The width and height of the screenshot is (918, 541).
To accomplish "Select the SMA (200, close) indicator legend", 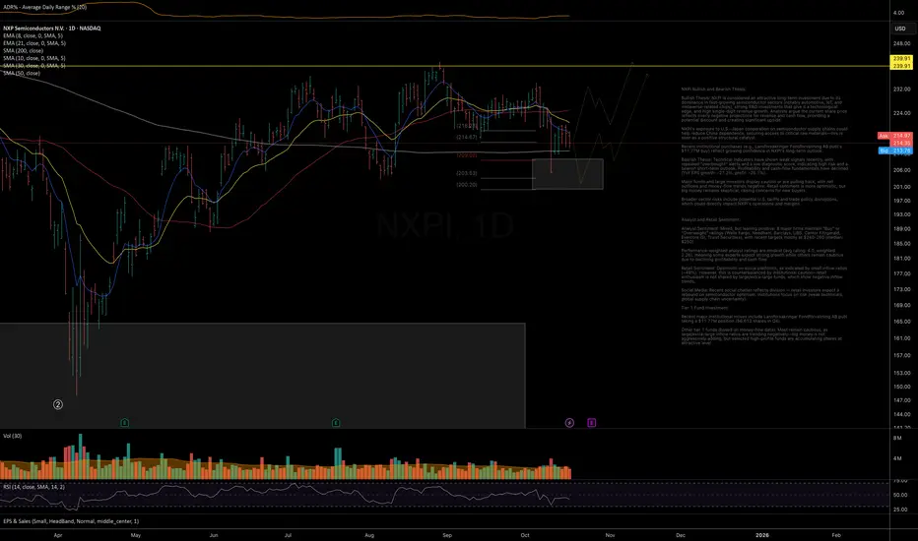I will pyautogui.click(x=23, y=51).
